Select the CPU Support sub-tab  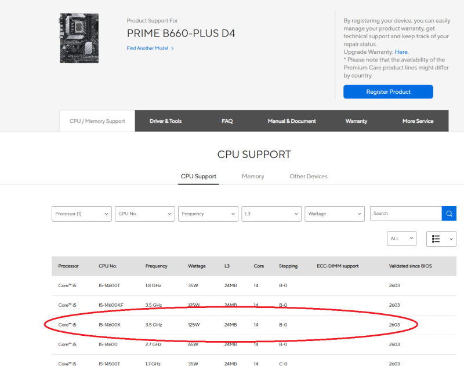click(x=198, y=177)
